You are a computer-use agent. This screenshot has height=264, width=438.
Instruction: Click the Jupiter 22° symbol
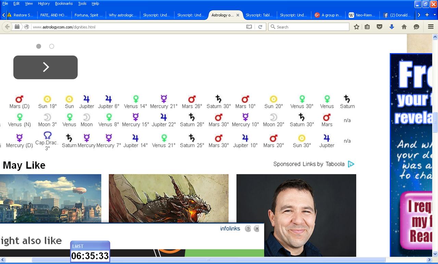(164, 117)
